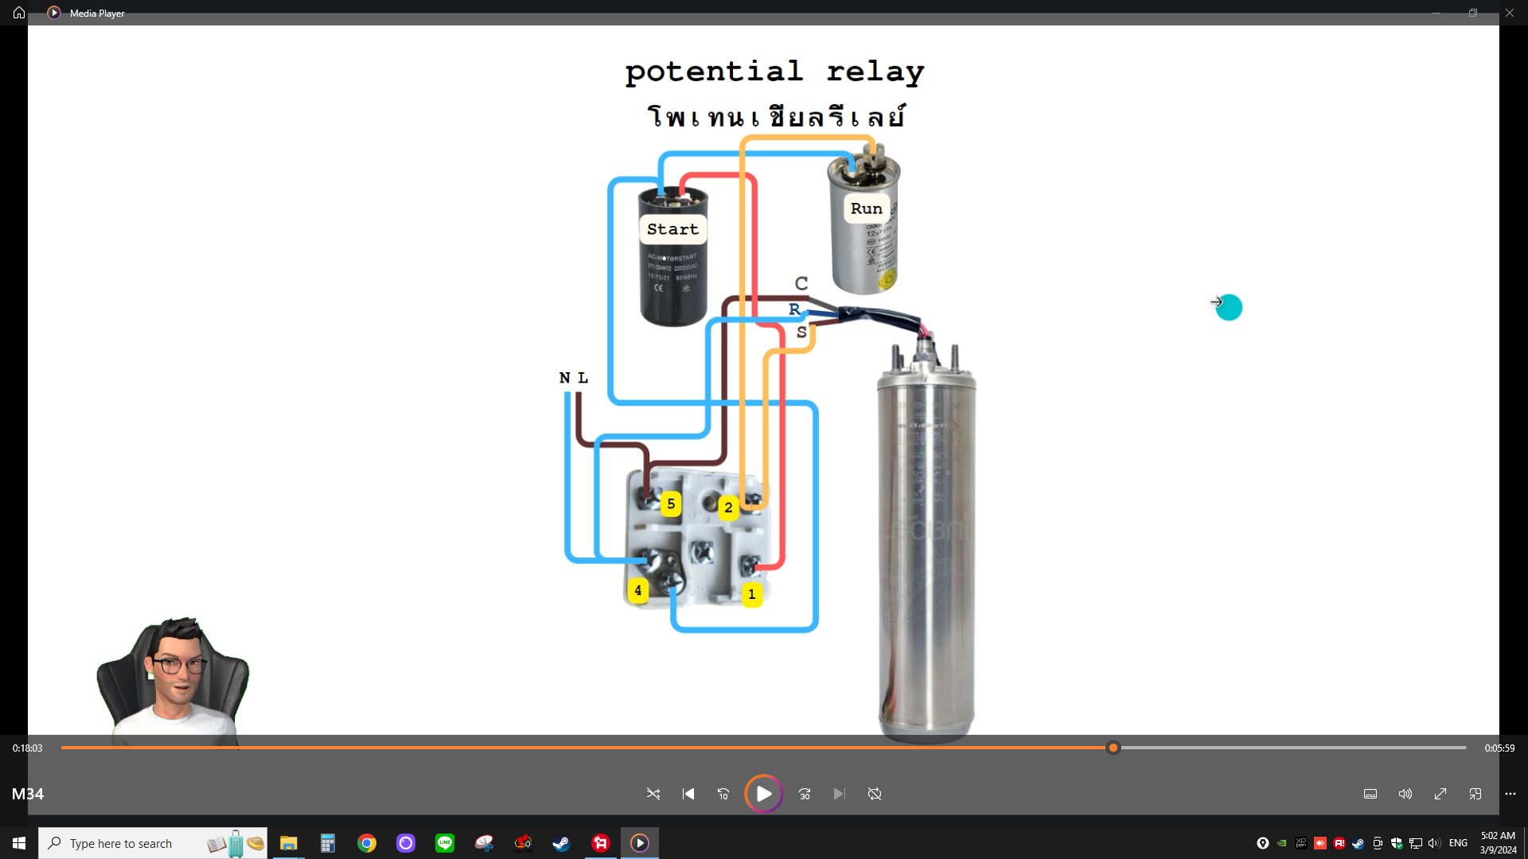Toggle repeat mode

point(875,794)
